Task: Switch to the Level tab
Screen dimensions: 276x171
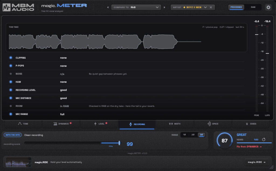Action: pos(99,124)
